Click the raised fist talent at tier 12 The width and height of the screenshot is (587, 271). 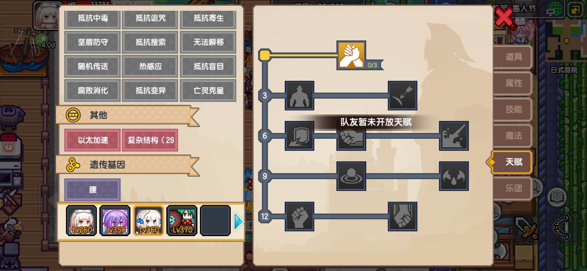click(300, 216)
